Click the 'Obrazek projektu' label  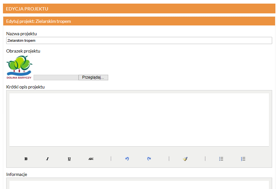point(23,51)
